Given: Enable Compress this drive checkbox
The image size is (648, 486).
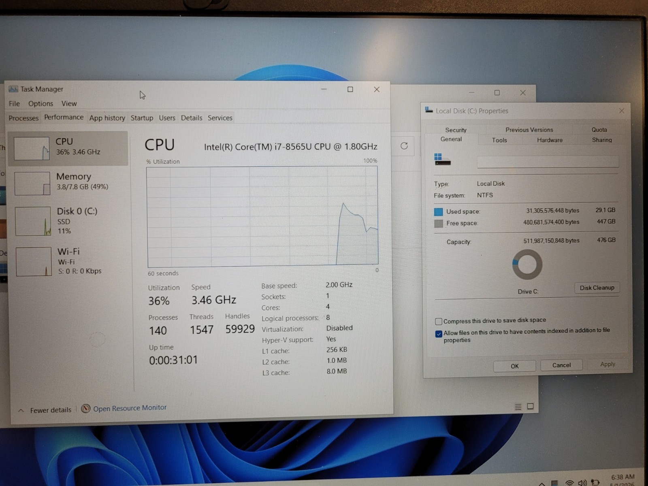Looking at the screenshot, I should tap(439, 322).
